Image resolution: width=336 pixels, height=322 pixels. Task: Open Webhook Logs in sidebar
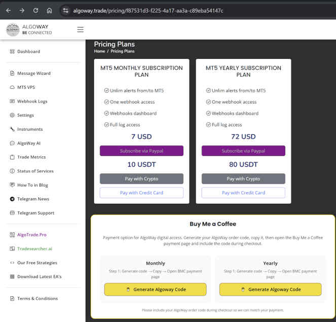tap(32, 101)
